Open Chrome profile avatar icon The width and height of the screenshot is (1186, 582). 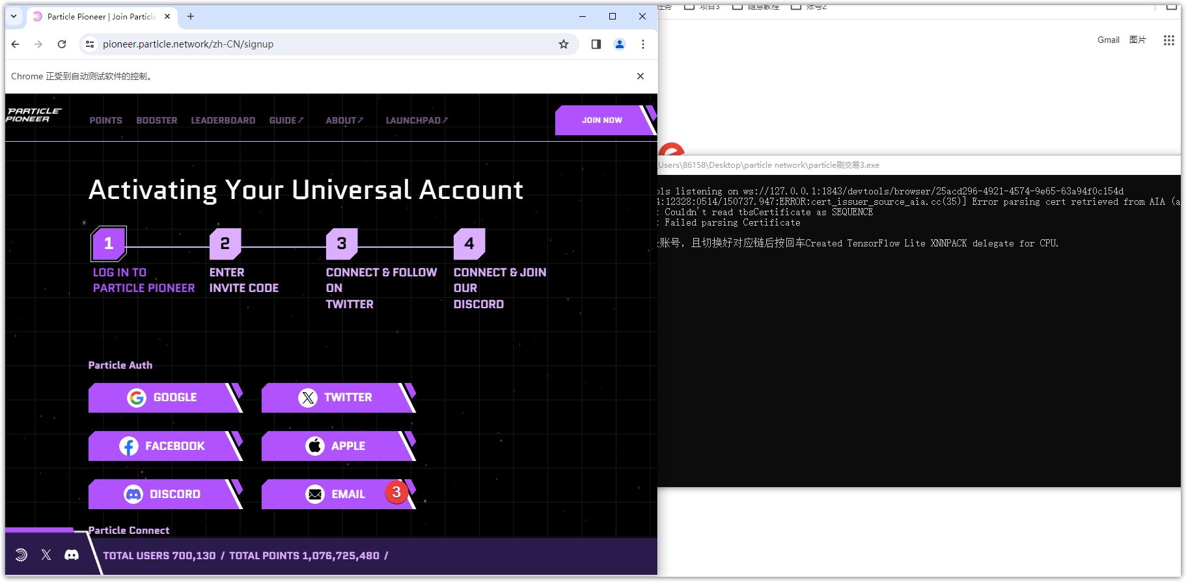[620, 44]
